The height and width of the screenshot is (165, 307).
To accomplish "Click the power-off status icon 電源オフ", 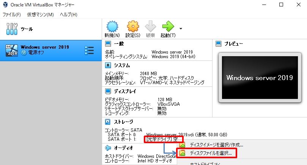I will click(x=24, y=52).
